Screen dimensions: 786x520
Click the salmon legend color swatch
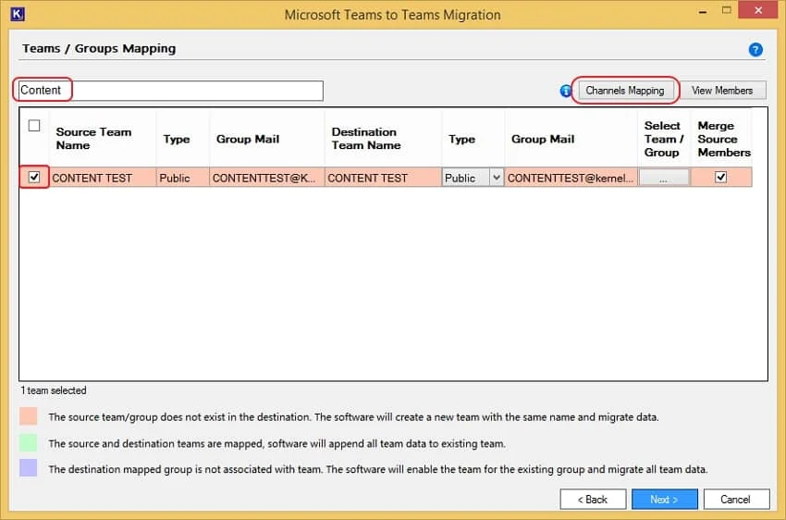click(x=29, y=416)
